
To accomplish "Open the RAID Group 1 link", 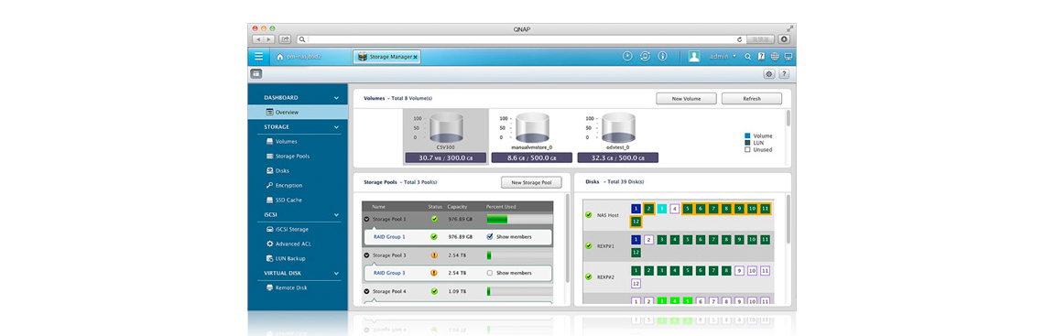I will [x=389, y=236].
